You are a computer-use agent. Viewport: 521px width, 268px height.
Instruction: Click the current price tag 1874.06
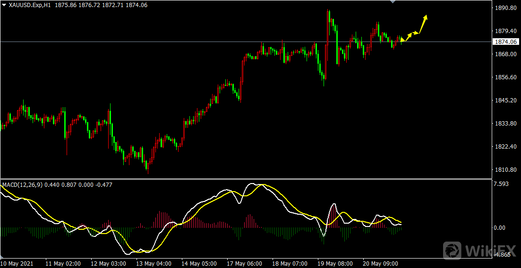click(505, 42)
